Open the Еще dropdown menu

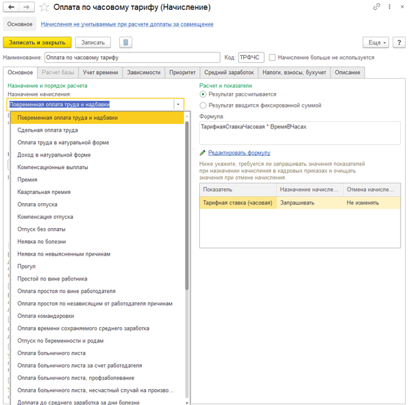pyautogui.click(x=376, y=43)
